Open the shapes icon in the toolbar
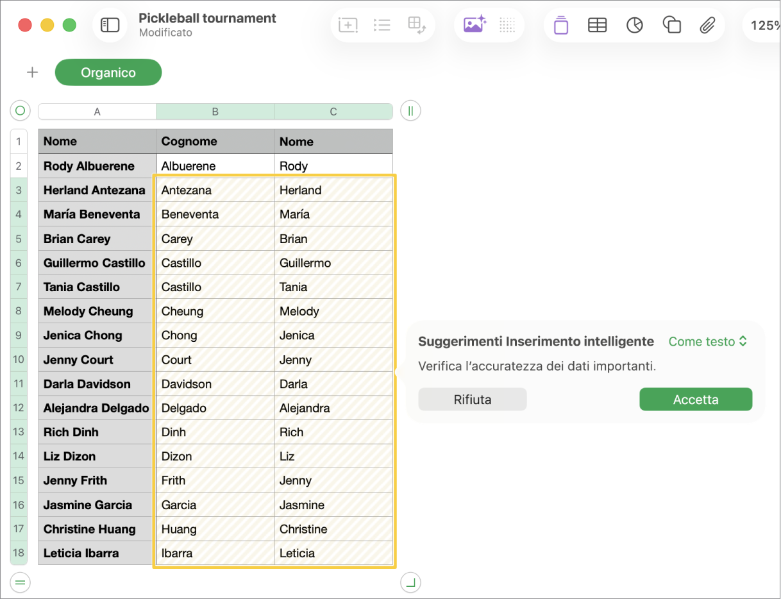The width and height of the screenshot is (781, 599). tap(671, 25)
